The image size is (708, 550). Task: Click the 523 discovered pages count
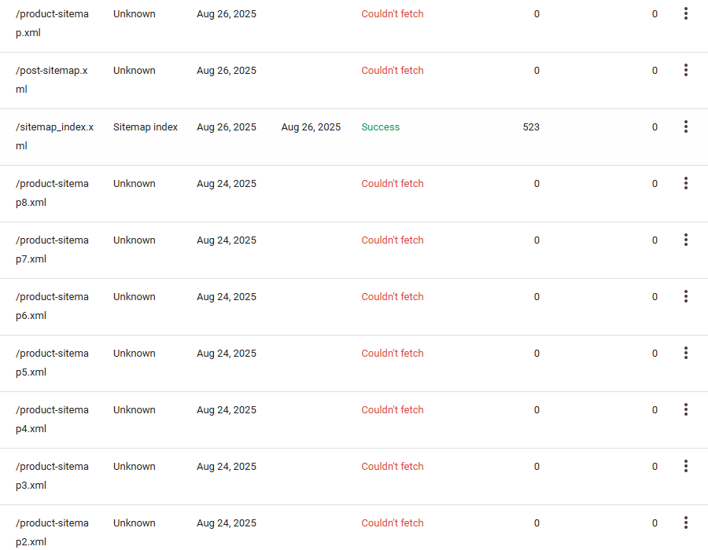[531, 127]
